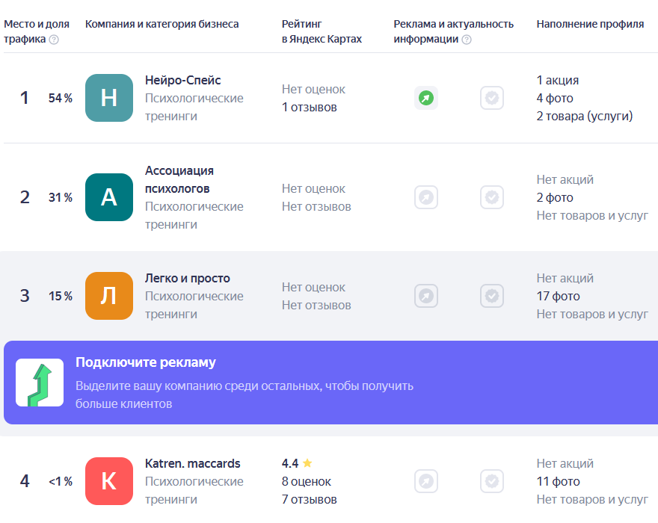Open the Ассоциация психологов company name
This screenshot has height=523, width=658.
(x=179, y=179)
